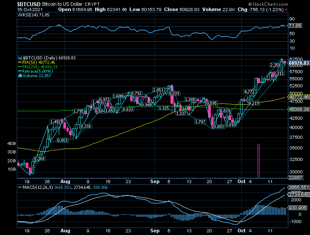Click the red down arrow after Chg

click(x=286, y=10)
